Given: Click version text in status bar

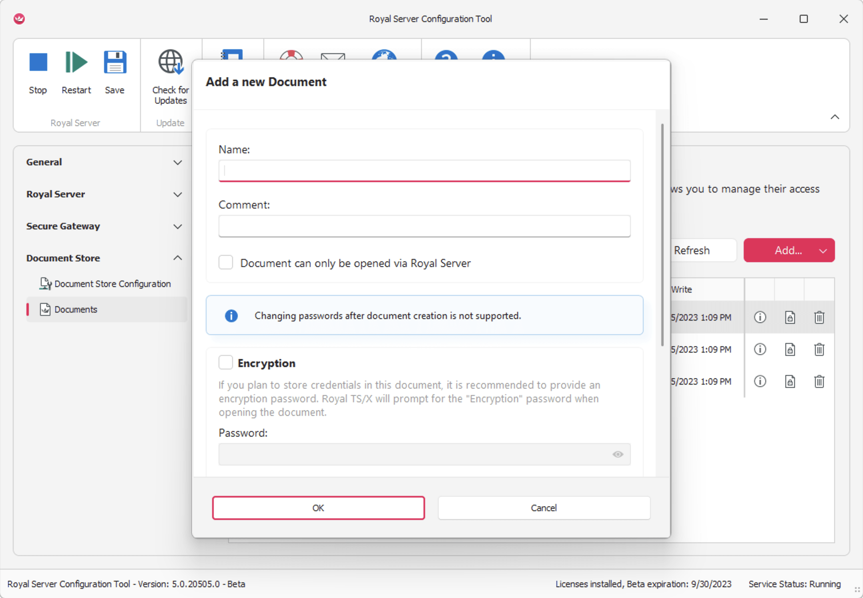Looking at the screenshot, I should point(126,584).
